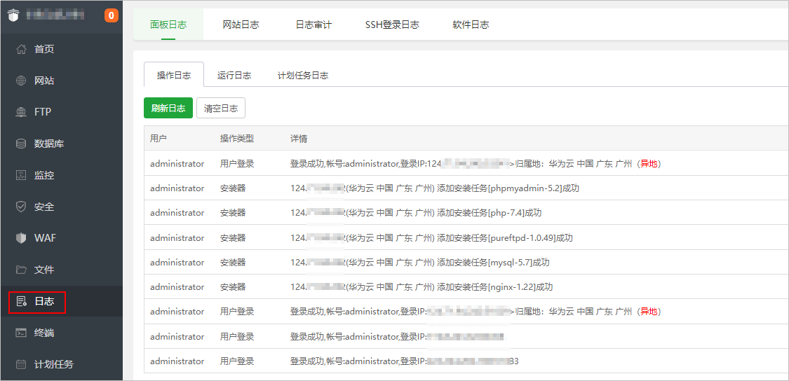This screenshot has height=381, width=789.
Task: Click 安装器 in the nginx-1.22 row
Action: [233, 287]
